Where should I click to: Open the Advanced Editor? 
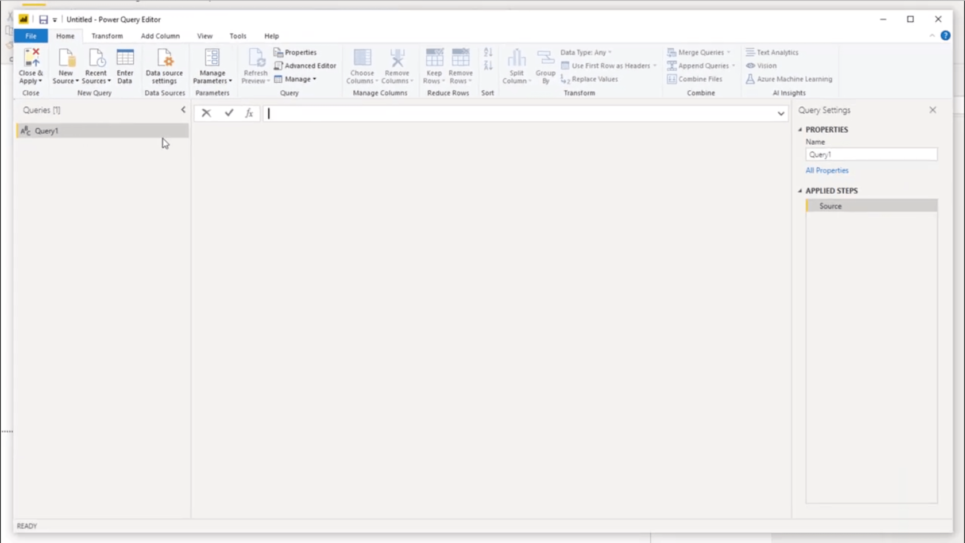pyautogui.click(x=305, y=66)
